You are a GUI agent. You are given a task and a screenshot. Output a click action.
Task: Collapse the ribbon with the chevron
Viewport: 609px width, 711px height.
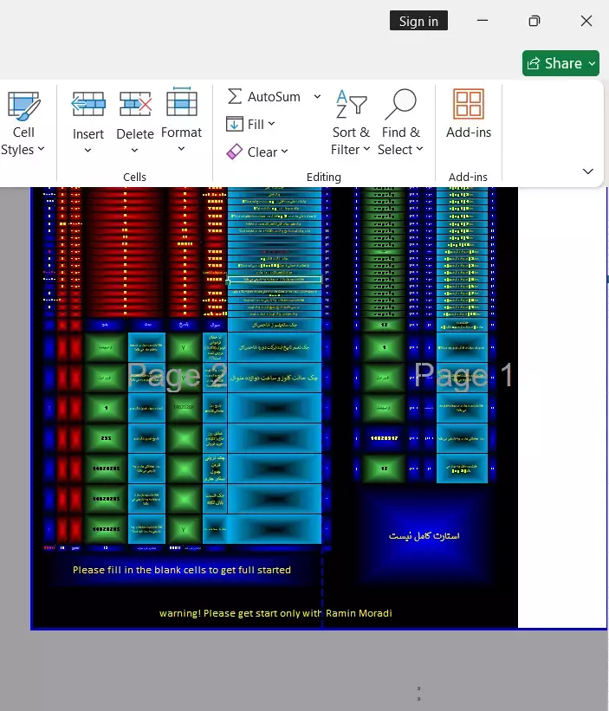pos(587,171)
